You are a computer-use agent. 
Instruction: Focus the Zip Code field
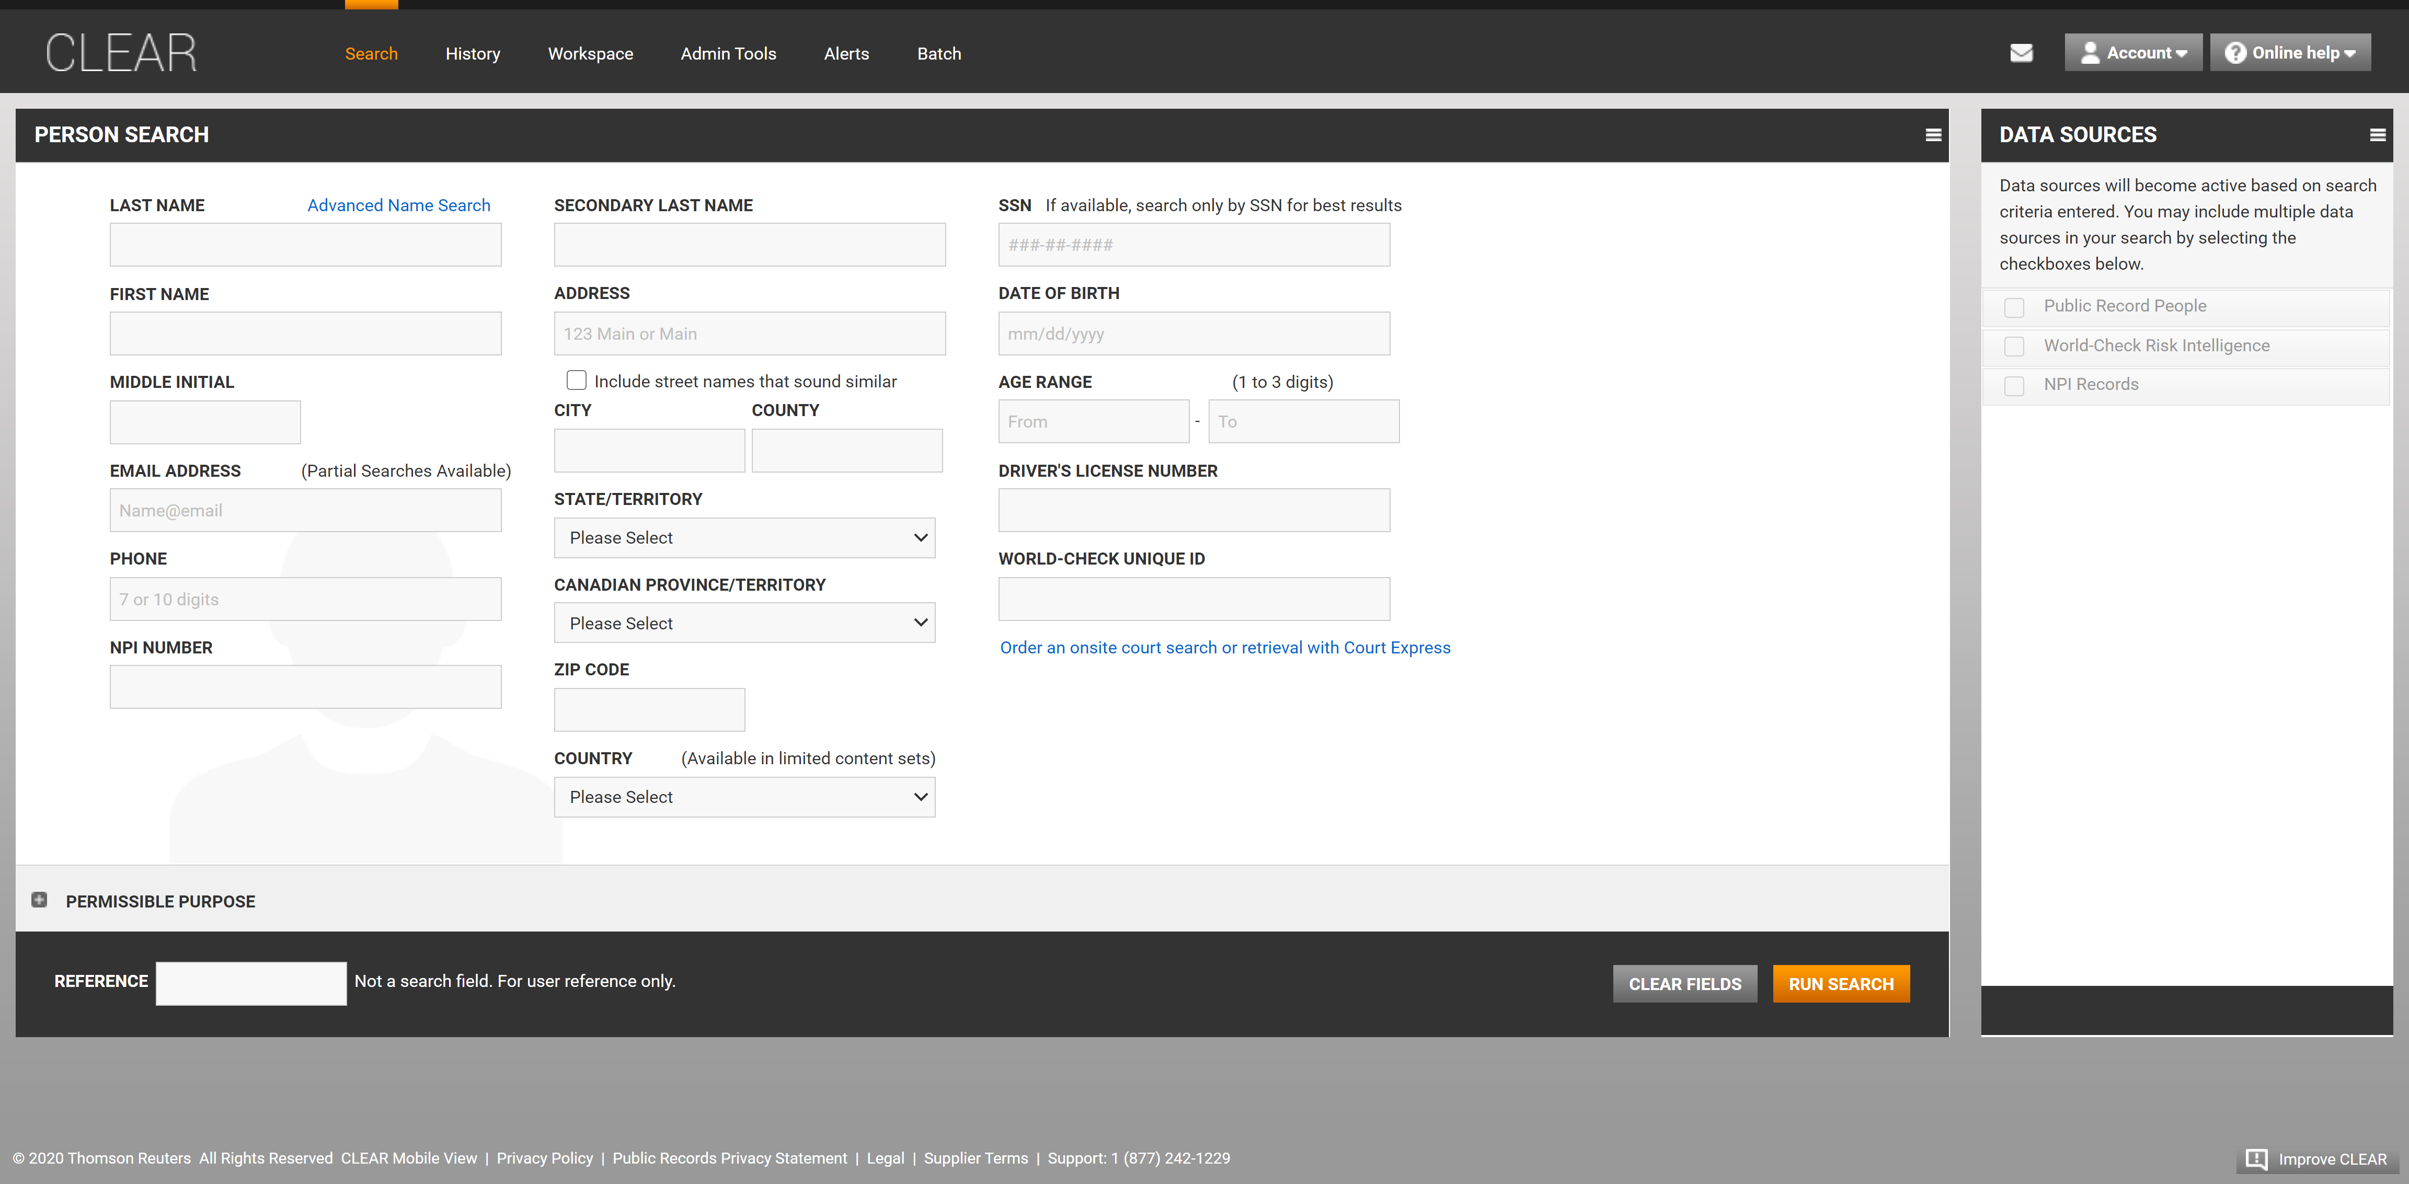(x=649, y=710)
